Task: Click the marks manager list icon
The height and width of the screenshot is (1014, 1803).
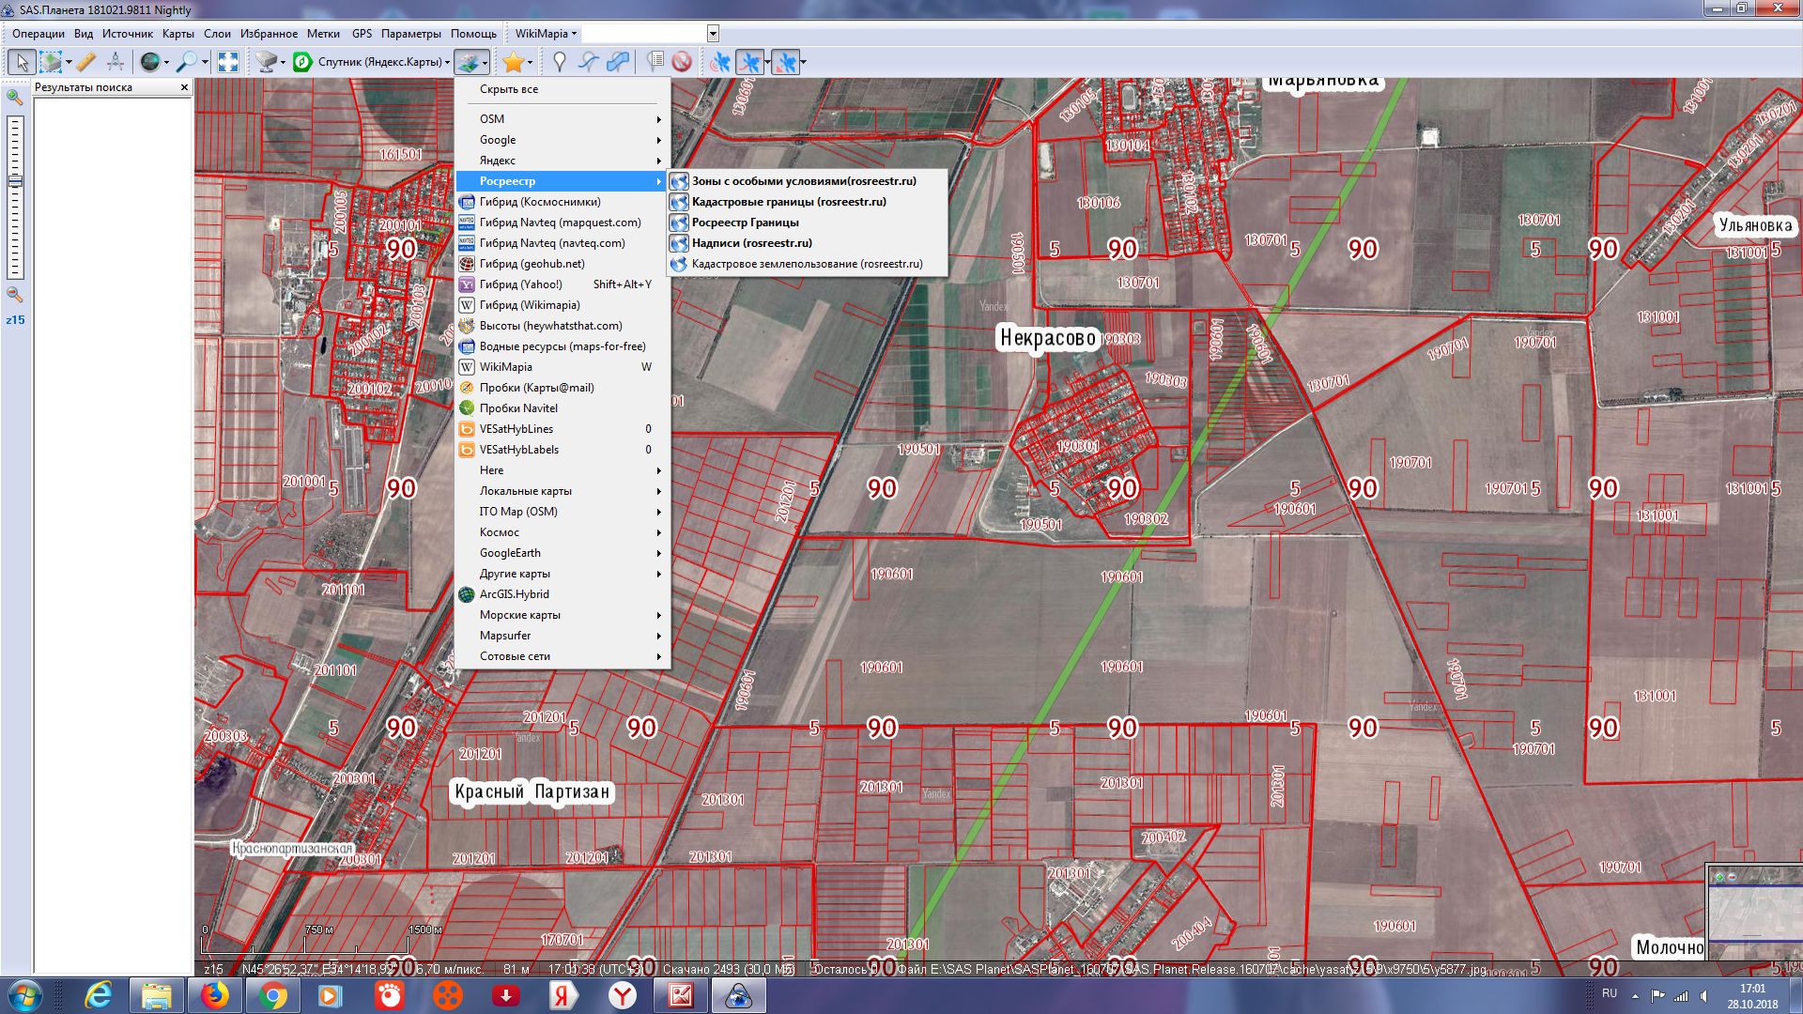Action: click(655, 62)
